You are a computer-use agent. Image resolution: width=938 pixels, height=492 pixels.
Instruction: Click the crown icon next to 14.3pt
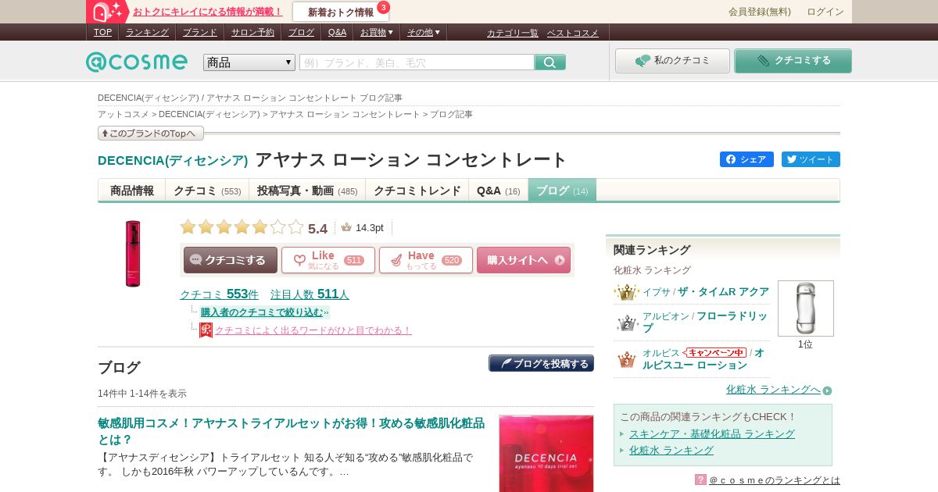click(x=346, y=227)
